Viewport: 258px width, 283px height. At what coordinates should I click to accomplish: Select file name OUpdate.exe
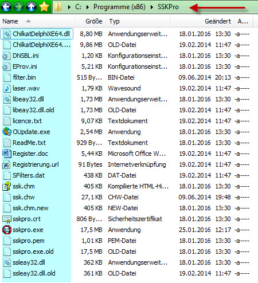coord(32,132)
